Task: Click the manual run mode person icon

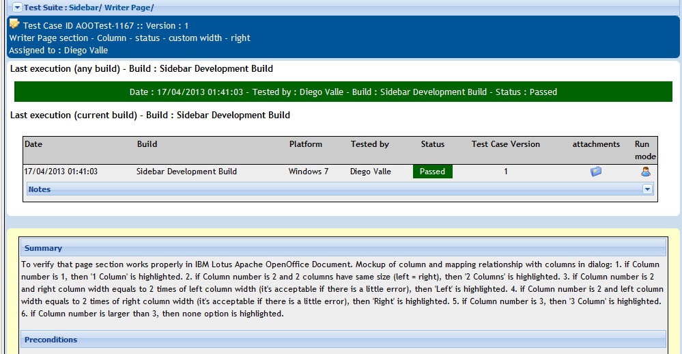Action: (645, 172)
